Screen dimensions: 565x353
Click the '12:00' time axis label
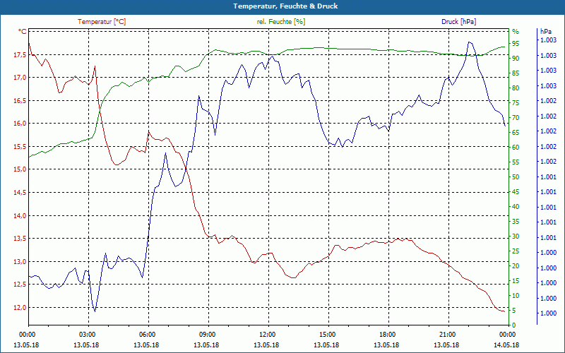click(x=268, y=334)
